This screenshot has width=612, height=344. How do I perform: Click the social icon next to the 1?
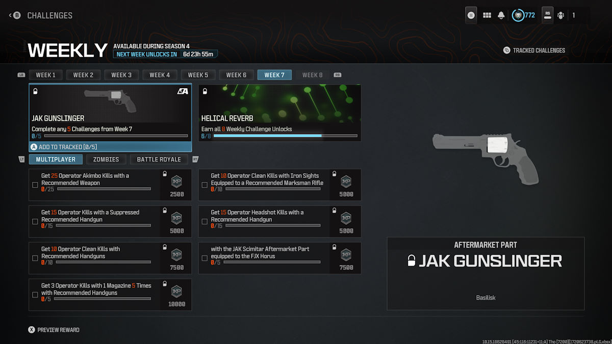[x=560, y=15]
